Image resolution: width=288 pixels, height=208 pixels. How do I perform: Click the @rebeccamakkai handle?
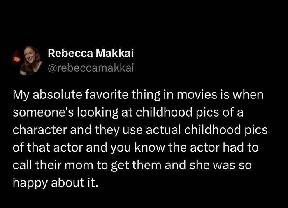91,68
